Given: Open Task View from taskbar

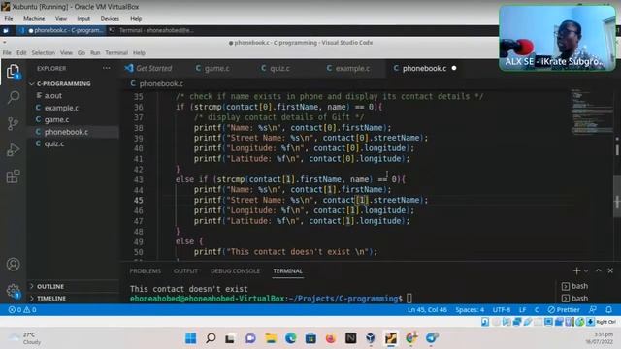Looking at the screenshot, I should (x=230, y=338).
